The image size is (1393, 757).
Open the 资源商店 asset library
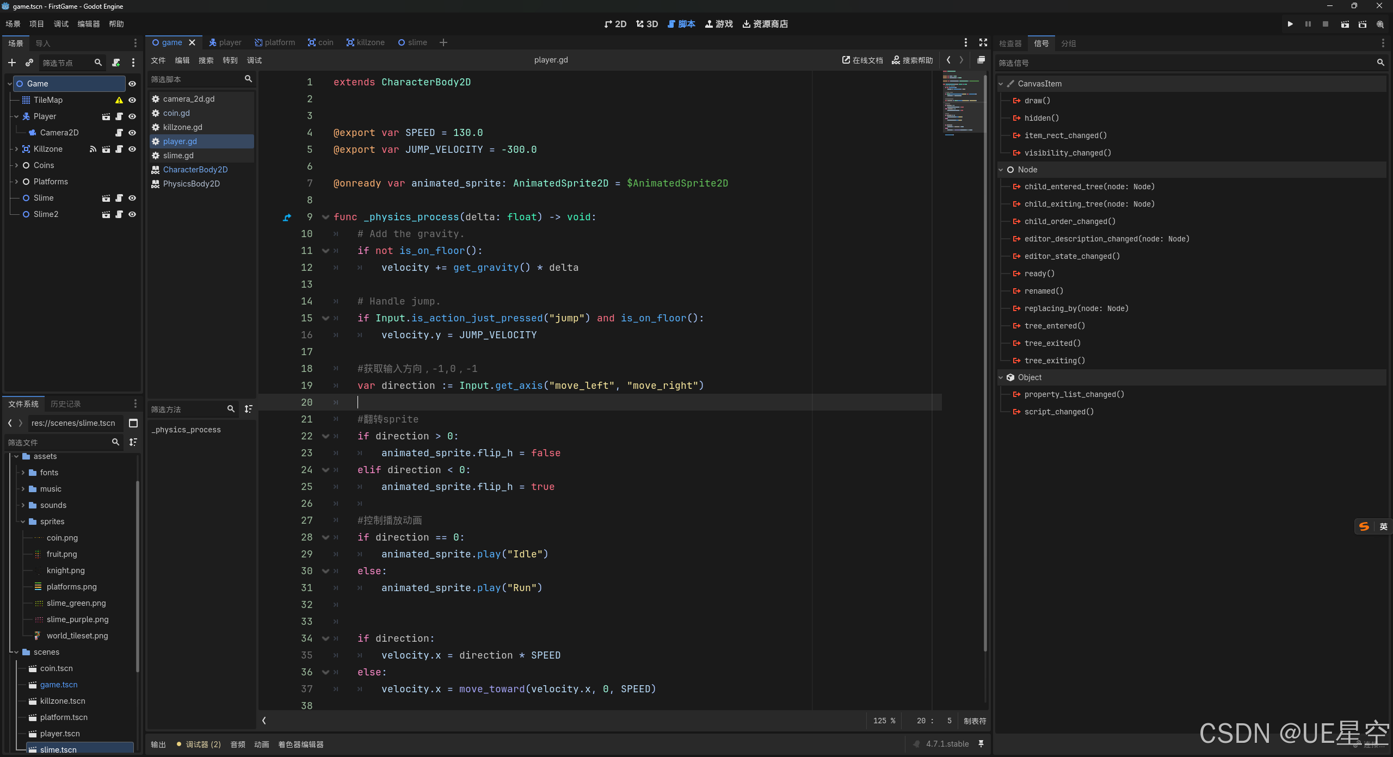pyautogui.click(x=765, y=24)
